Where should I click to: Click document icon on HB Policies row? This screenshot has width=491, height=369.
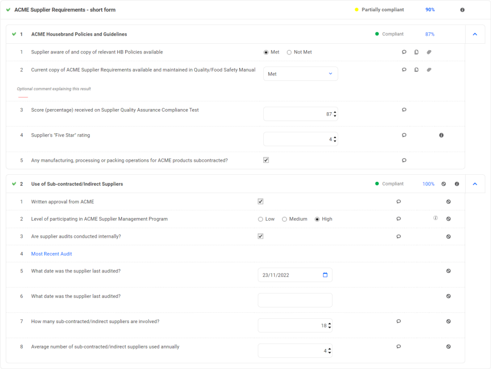click(x=417, y=52)
